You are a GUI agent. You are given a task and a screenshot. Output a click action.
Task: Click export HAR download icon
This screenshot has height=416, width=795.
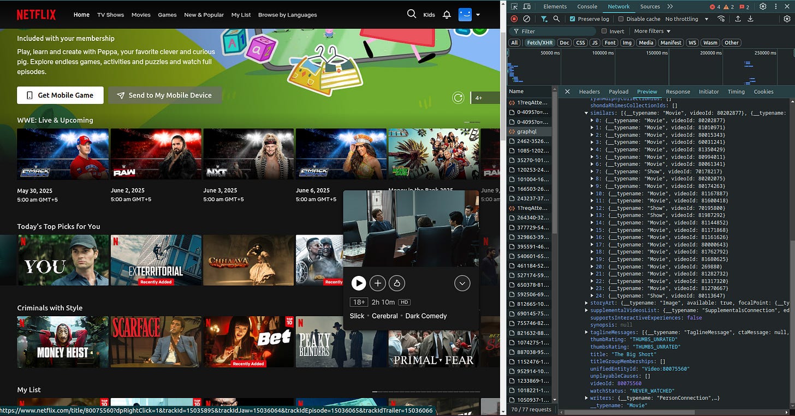click(750, 19)
